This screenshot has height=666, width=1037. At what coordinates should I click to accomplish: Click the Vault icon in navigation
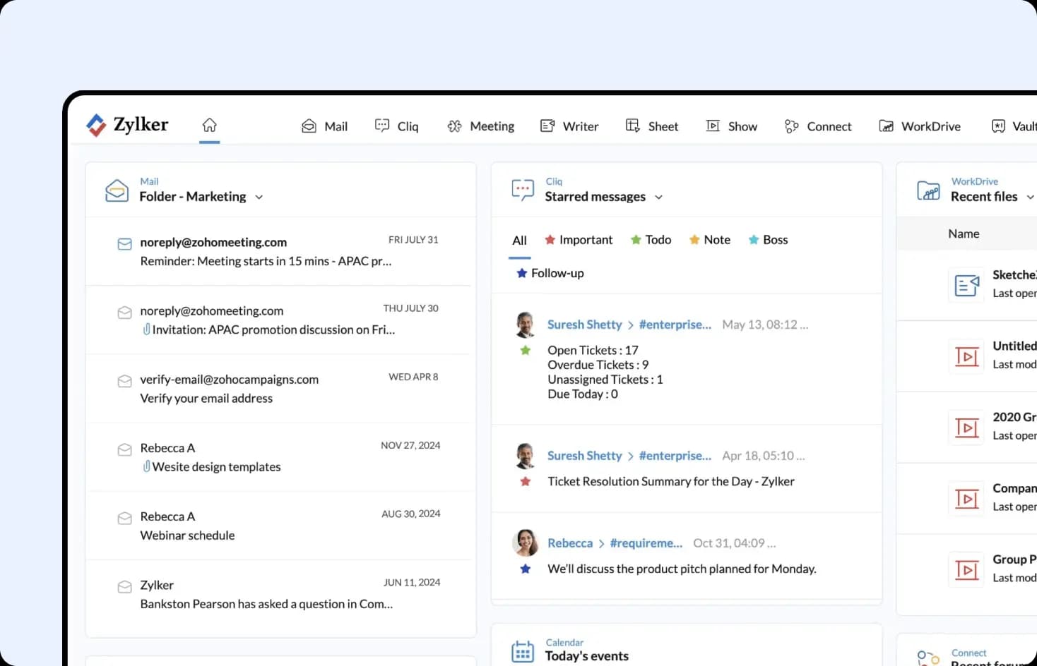998,126
